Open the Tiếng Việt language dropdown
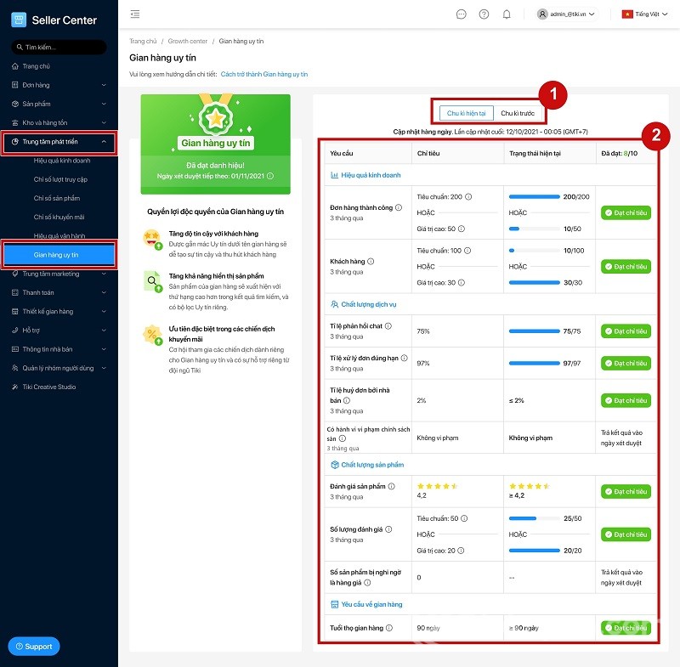The width and height of the screenshot is (680, 667). click(645, 14)
